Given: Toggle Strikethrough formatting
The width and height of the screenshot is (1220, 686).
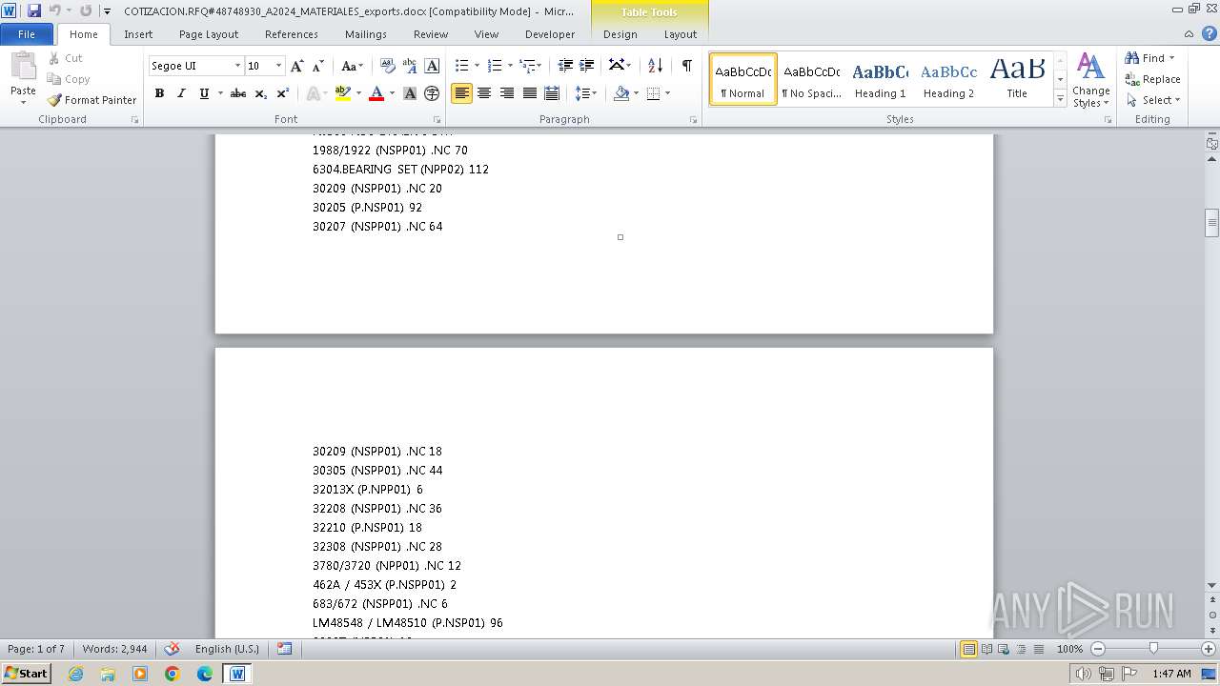Looking at the screenshot, I should pos(238,93).
